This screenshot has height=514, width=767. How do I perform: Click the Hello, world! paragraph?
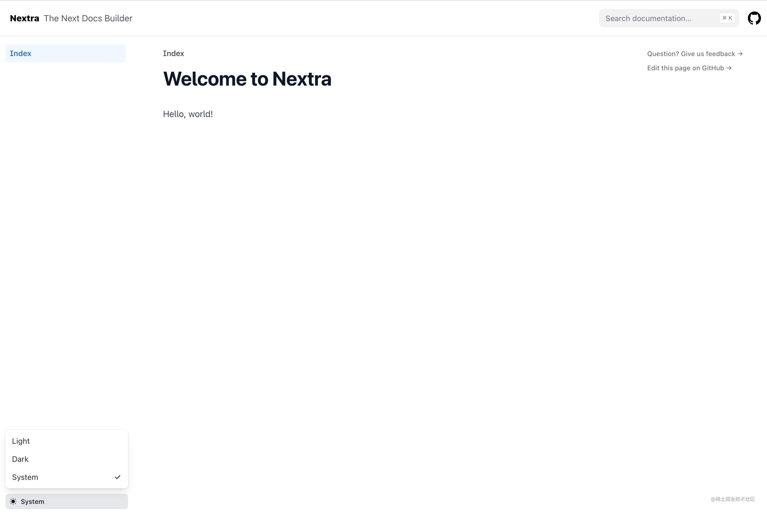(188, 114)
